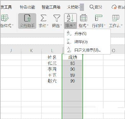
Task: Switch to the 智能工具箱 tab
Action: 51,7
